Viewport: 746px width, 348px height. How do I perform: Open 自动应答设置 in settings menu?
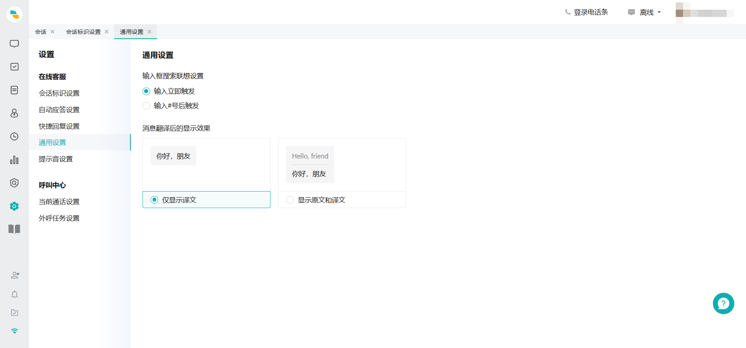[59, 110]
